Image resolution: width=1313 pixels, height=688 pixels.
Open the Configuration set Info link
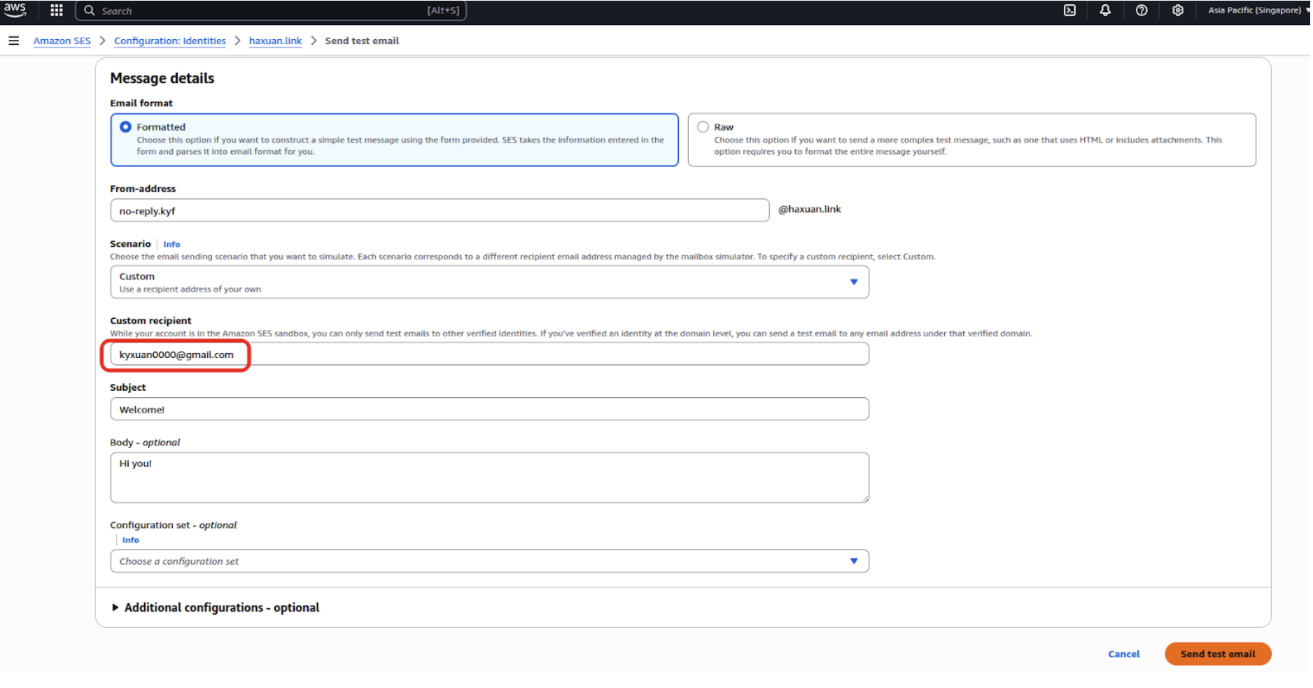(x=130, y=540)
